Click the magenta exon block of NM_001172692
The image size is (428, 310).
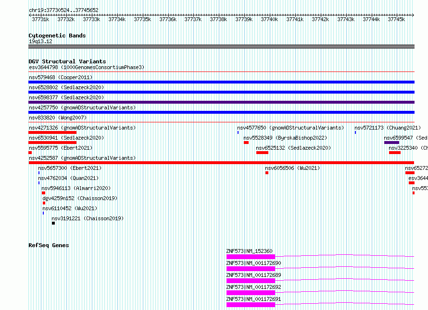[251, 293]
